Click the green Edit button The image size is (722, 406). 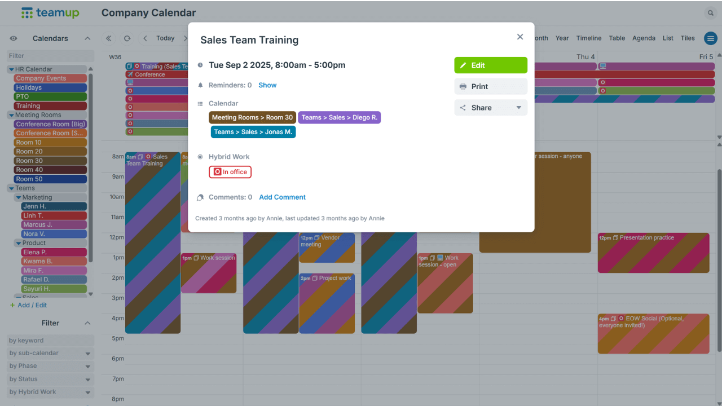tap(490, 65)
